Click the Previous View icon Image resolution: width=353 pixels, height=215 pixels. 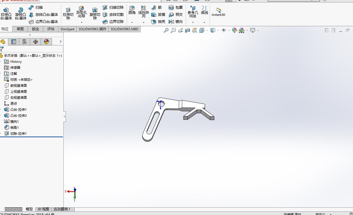tap(180, 31)
